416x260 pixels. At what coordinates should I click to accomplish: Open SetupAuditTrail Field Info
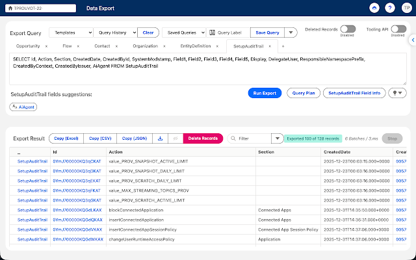(354, 93)
